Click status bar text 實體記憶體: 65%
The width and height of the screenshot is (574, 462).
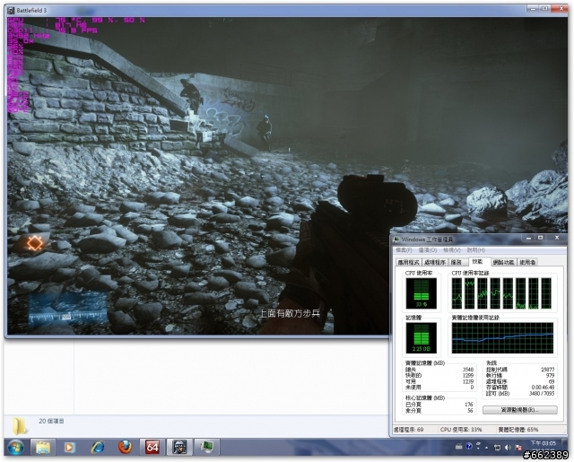coord(518,430)
